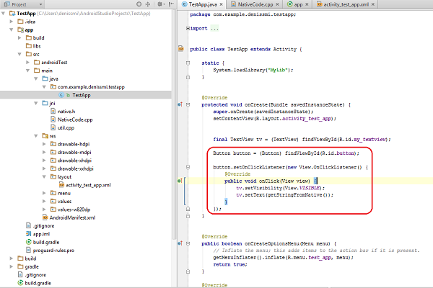433x288 pixels.
Task: Collapse the src folder
Action: pyautogui.click(x=19, y=54)
